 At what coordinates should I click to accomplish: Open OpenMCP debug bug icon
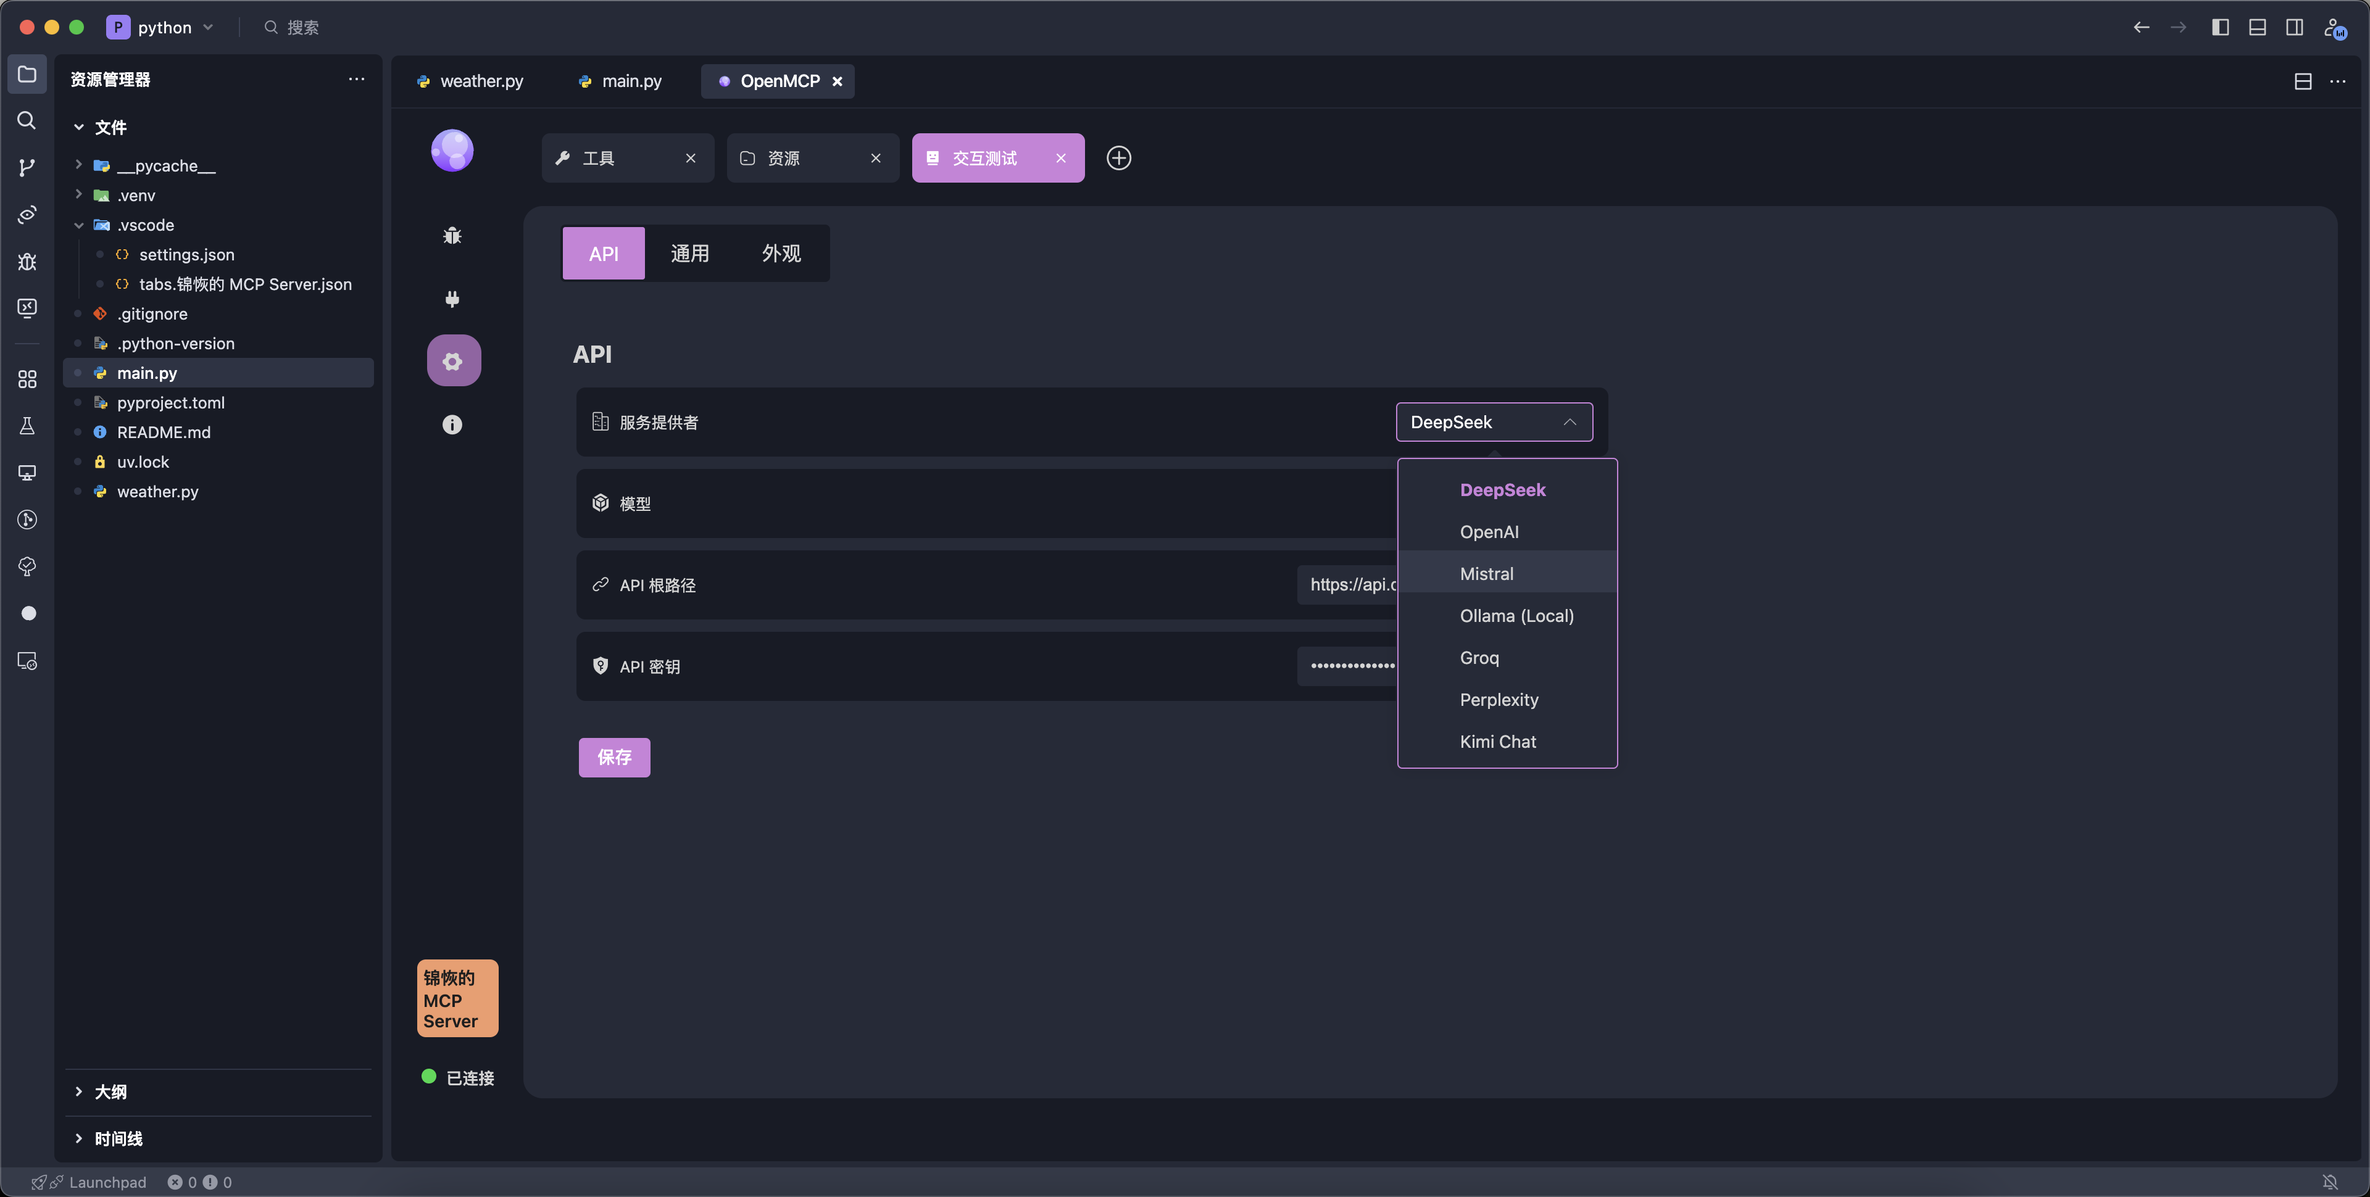pos(452,236)
